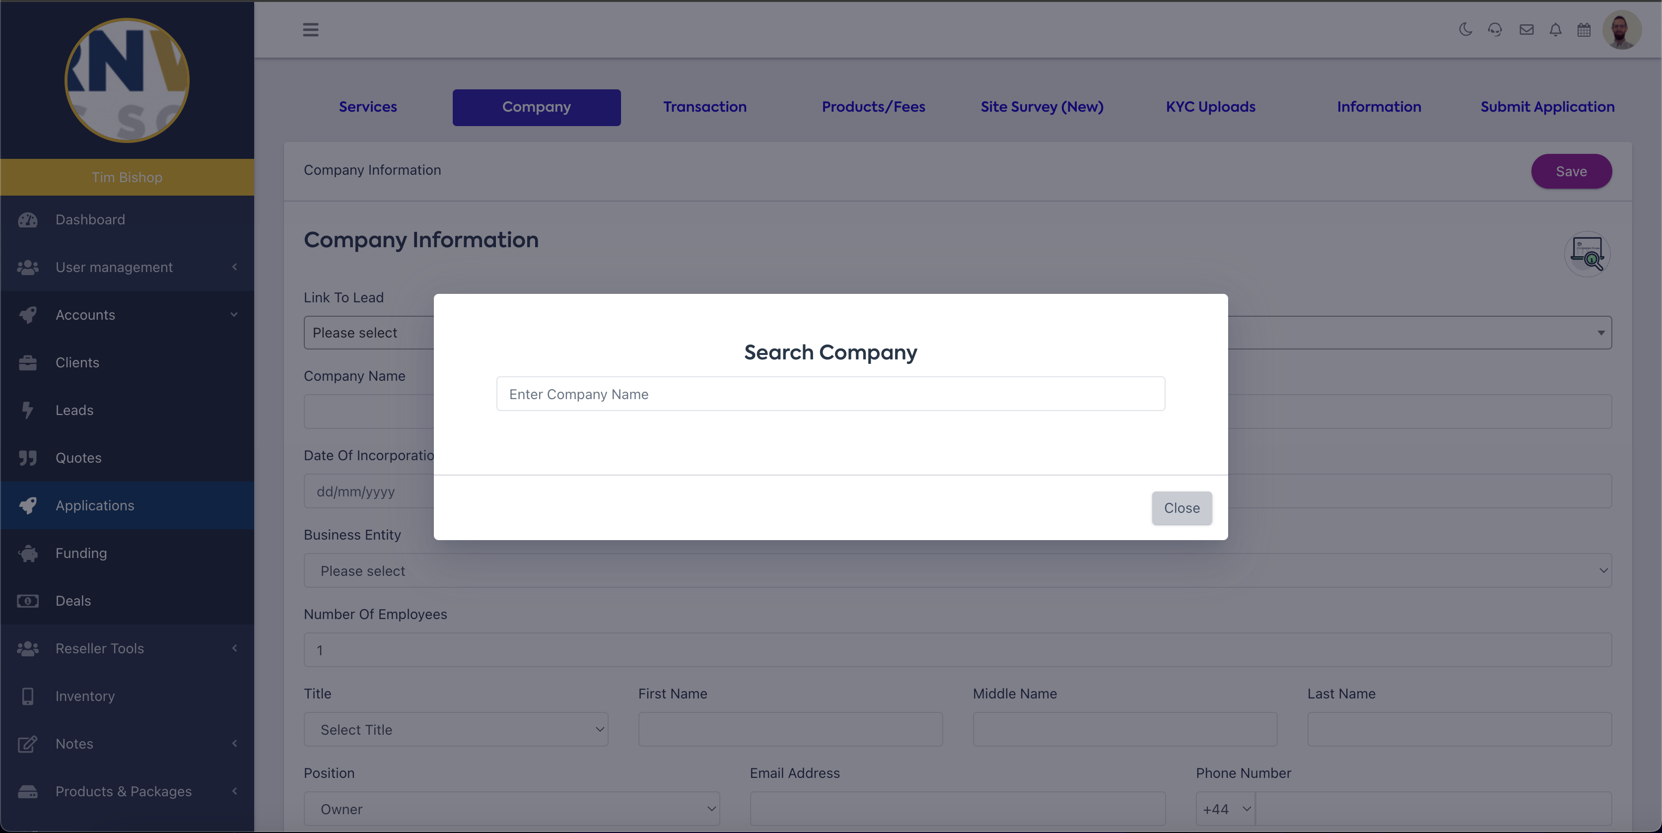Viewport: 1662px width, 833px height.
Task: Open the Select Title dropdown
Action: tap(456, 730)
